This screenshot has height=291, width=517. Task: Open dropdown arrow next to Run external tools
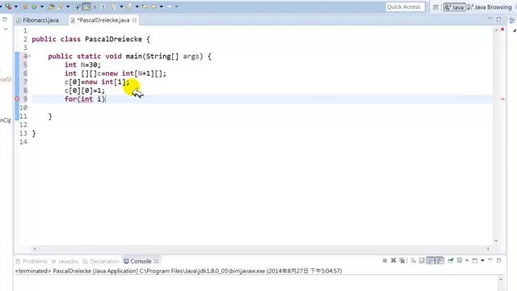coord(16,6)
